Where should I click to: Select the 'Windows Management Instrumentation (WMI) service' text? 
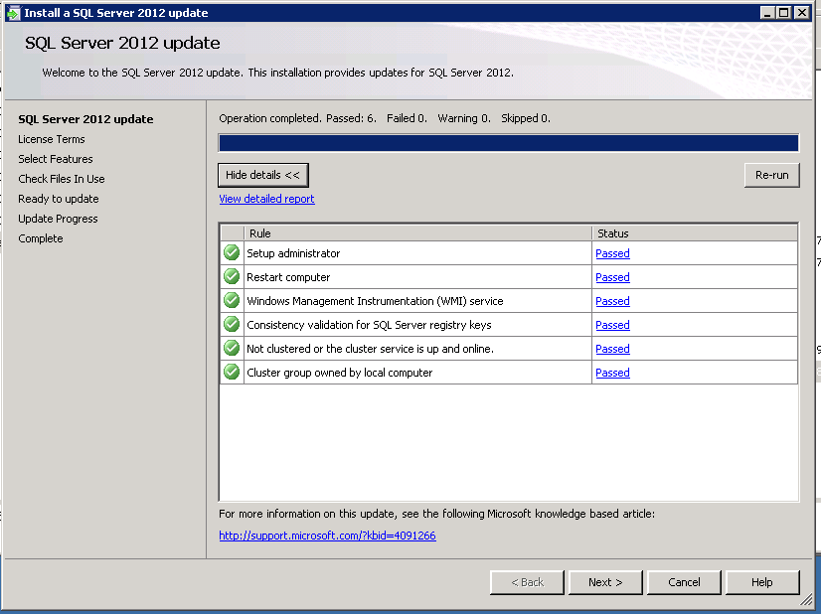pos(375,301)
